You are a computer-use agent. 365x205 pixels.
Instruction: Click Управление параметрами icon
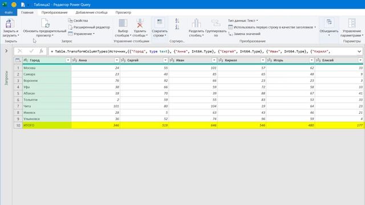pyautogui.click(x=352, y=23)
